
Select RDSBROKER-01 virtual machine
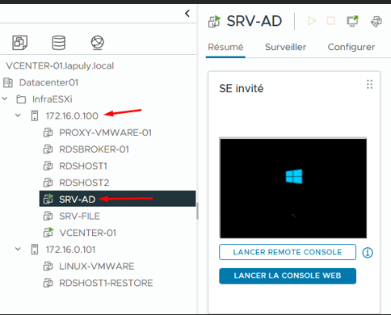click(x=94, y=149)
